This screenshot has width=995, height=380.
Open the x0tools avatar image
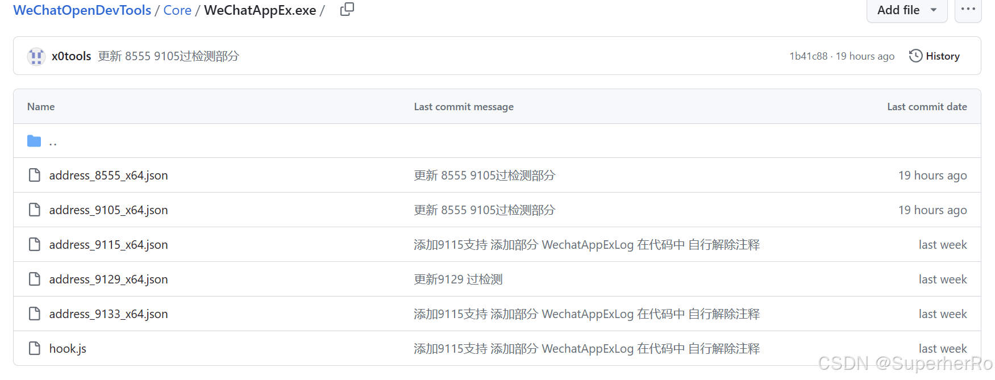pos(36,56)
